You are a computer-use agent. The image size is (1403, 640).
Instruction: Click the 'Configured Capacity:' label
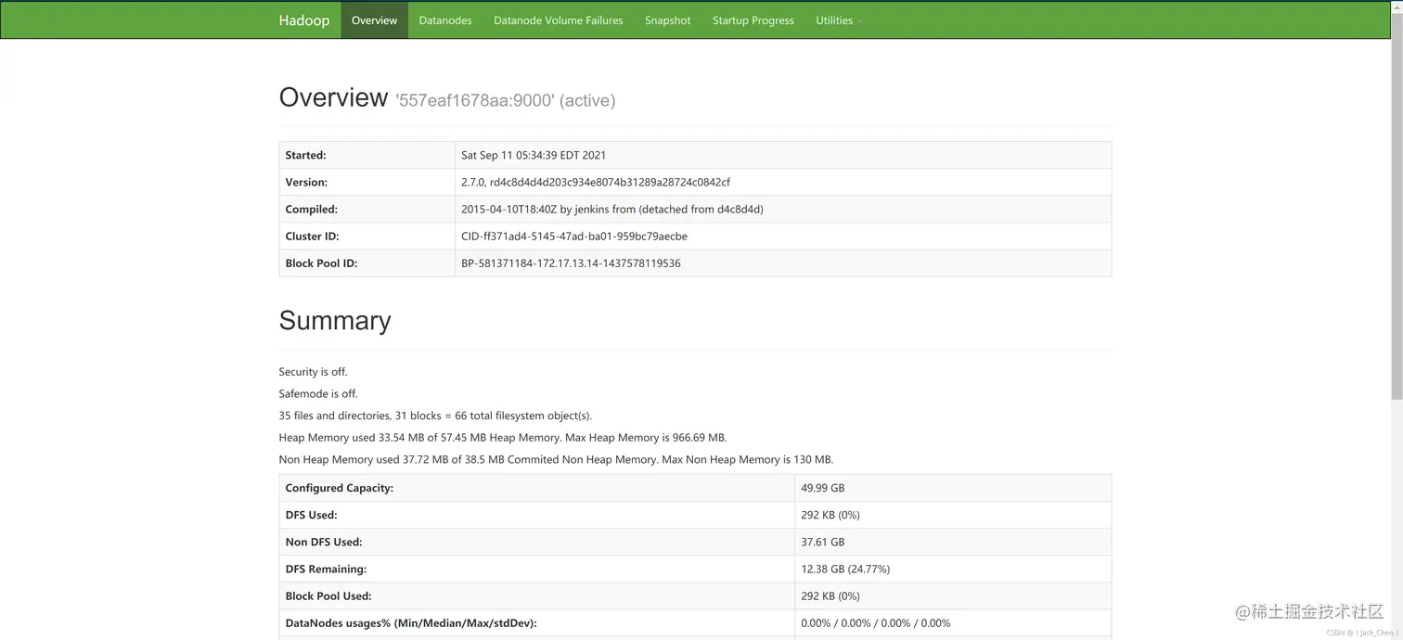[x=340, y=487]
